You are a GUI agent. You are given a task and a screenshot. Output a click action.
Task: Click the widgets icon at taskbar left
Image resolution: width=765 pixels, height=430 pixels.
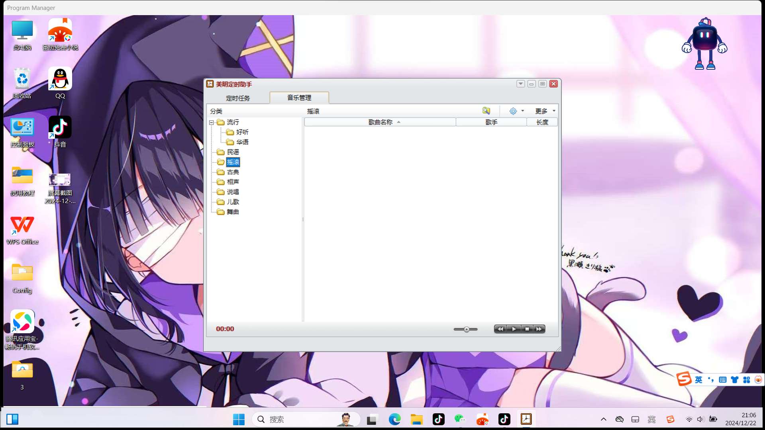tap(12, 419)
